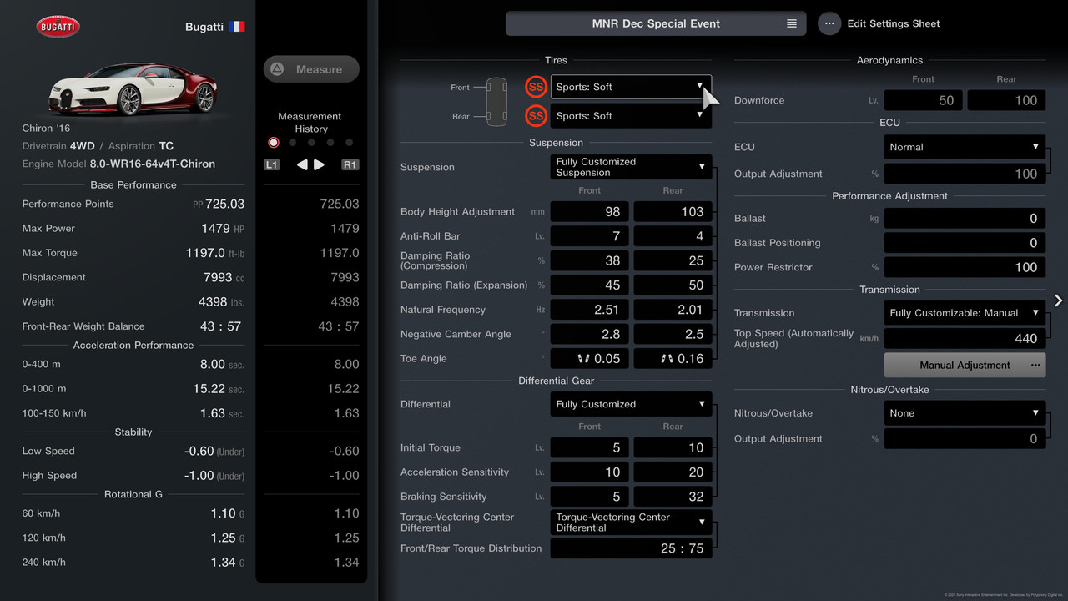Open the ECU Normal dropdown
This screenshot has width=1068, height=601.
pyautogui.click(x=964, y=147)
